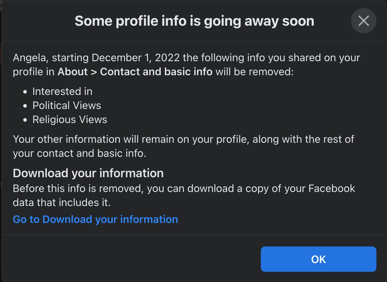
Task: Click the will be removed: text
Action: [x=254, y=72]
